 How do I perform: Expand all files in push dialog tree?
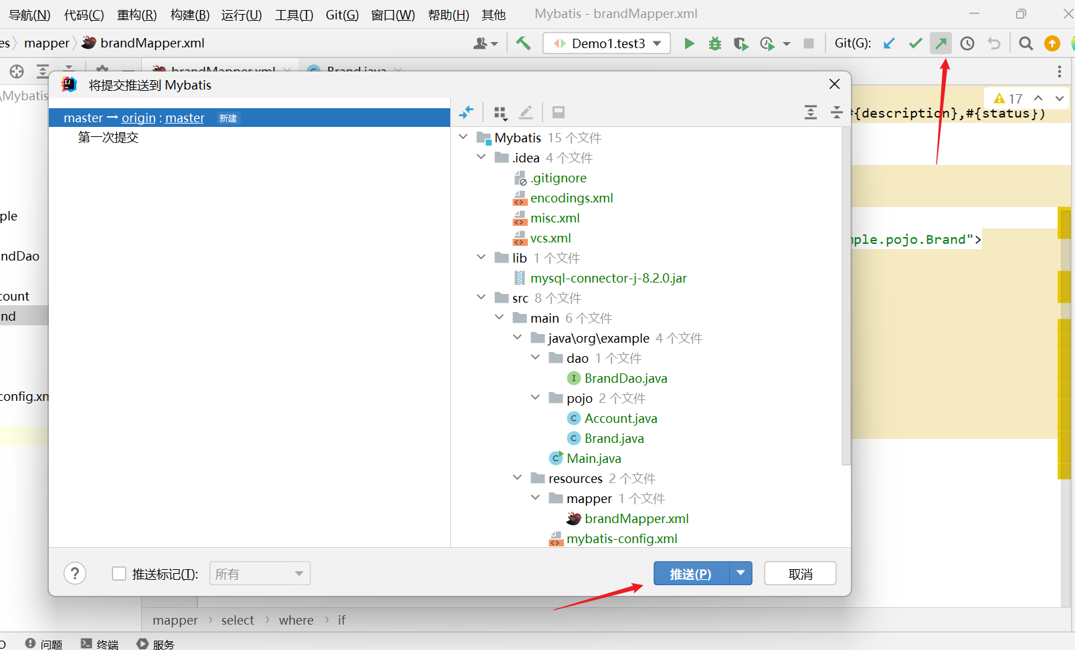[x=811, y=112]
